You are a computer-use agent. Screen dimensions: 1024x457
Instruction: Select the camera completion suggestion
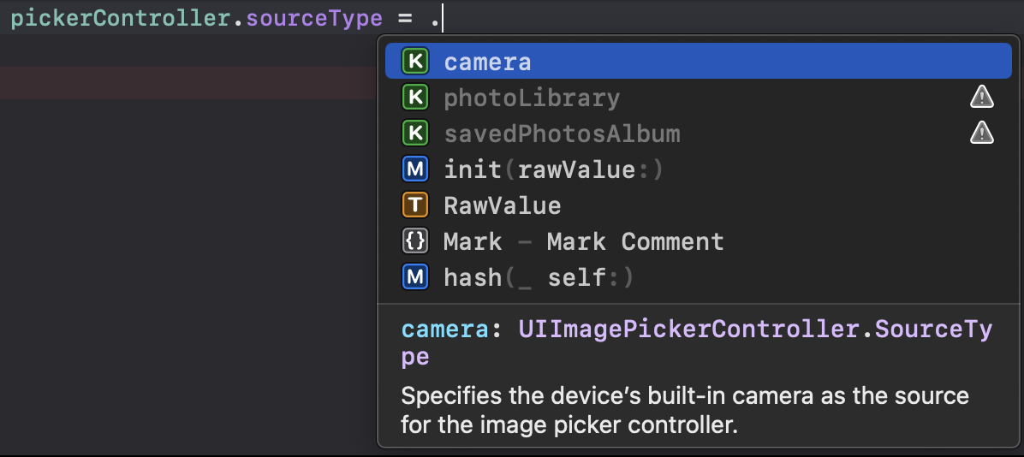point(487,62)
